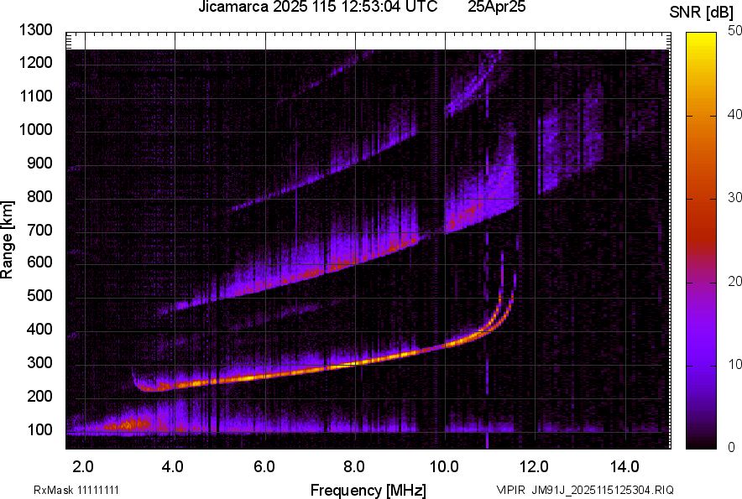Click the SNR colorbar gradient strip
This screenshot has width=742, height=499.
pos(702,241)
